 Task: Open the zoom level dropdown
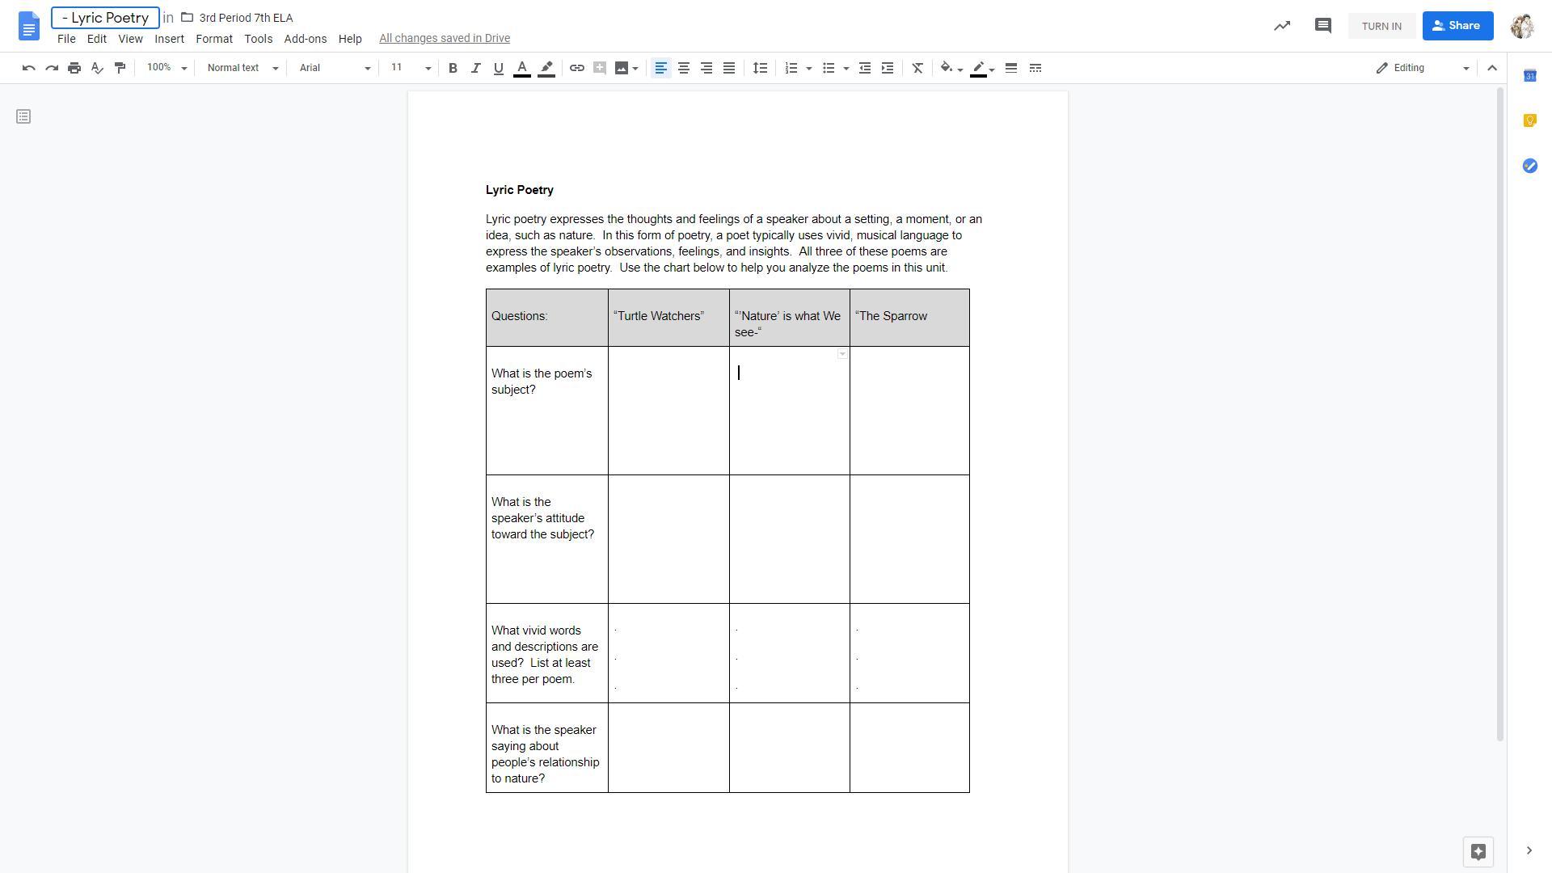click(x=167, y=68)
